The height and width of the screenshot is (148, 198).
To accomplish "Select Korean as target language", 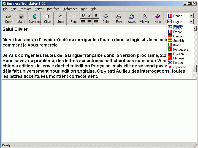I will tap(180, 62).
